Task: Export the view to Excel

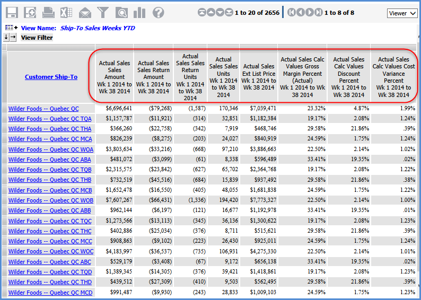Action: point(66,13)
